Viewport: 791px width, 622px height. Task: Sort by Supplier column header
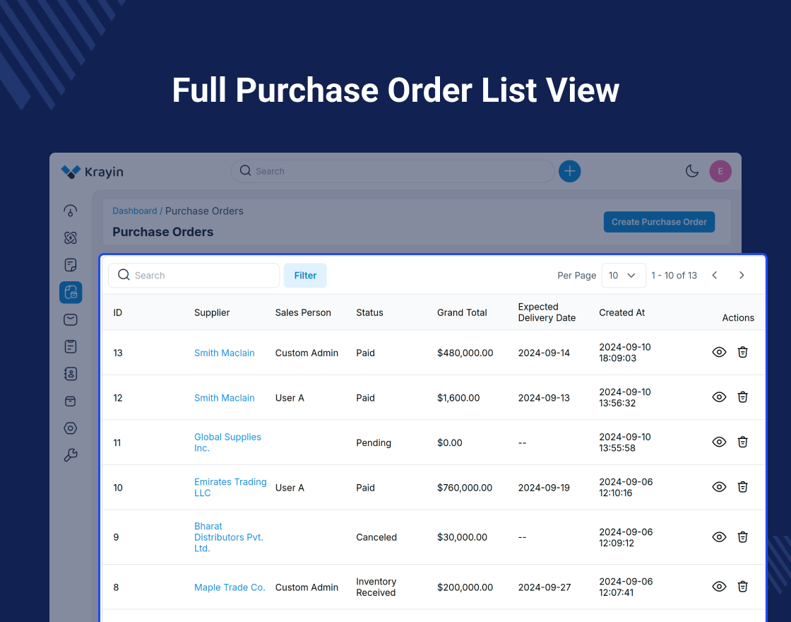coord(212,312)
